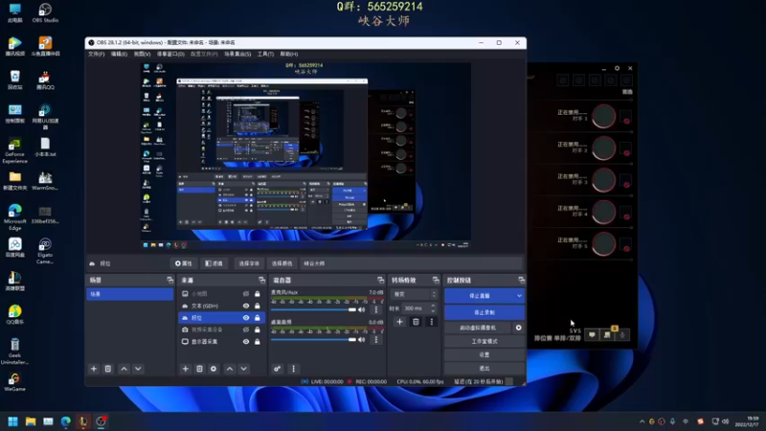Open WeGame desktop shortcut
Screen dimensions: 766x431
tap(14, 382)
